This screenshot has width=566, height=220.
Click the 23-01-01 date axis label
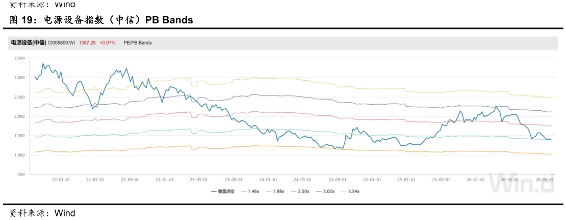point(165,179)
